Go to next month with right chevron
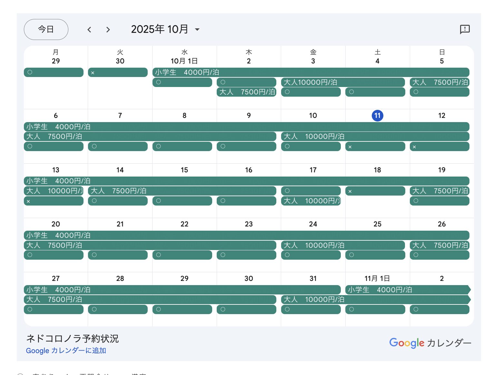503x375 pixels. coord(108,30)
